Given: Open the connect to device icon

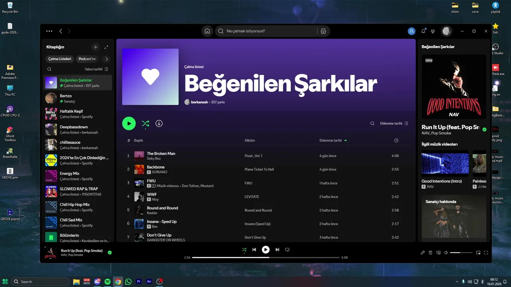Looking at the screenshot, I should [x=438, y=252].
